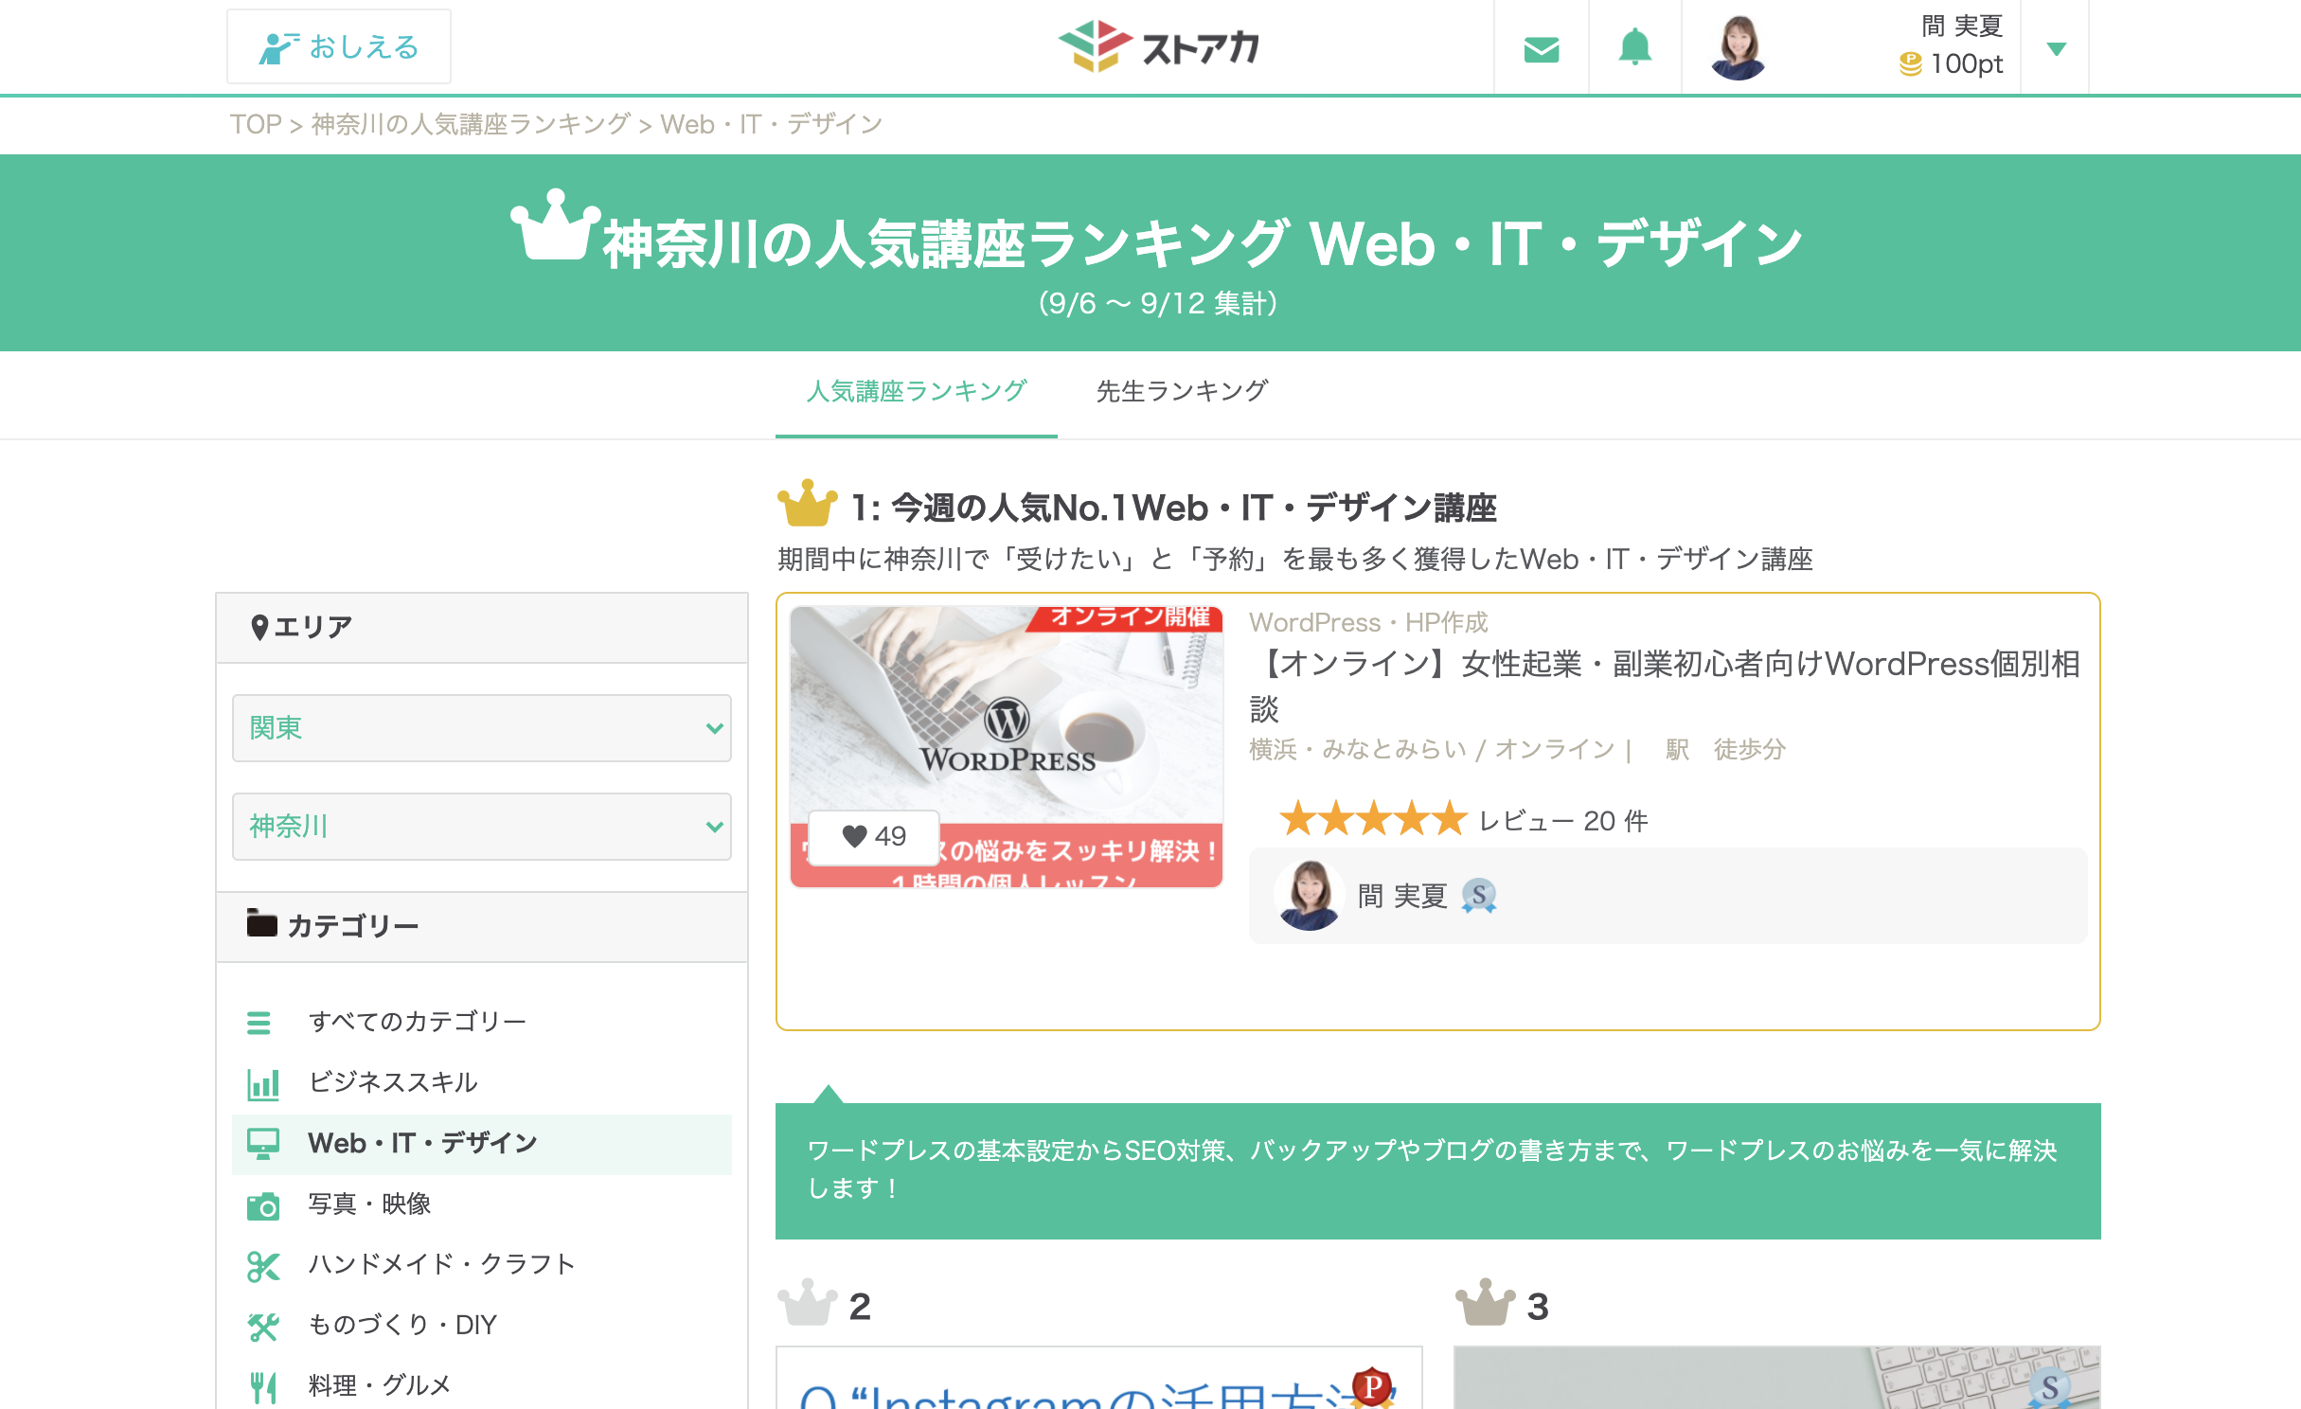Screen dimensions: 2301x1409
Task: Click the TOP breadcrumb link
Action: pos(256,124)
